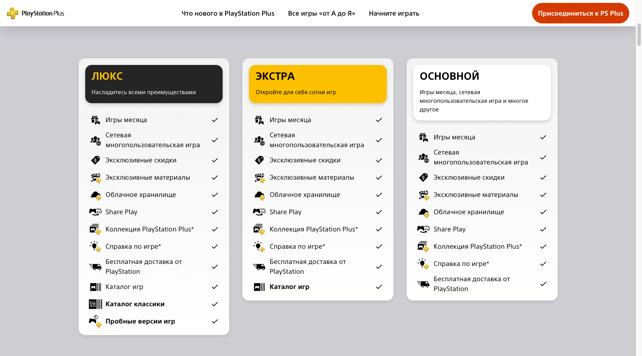
Task: Click "Откройте для себя сотни игр" subtitle
Action: pyautogui.click(x=296, y=92)
